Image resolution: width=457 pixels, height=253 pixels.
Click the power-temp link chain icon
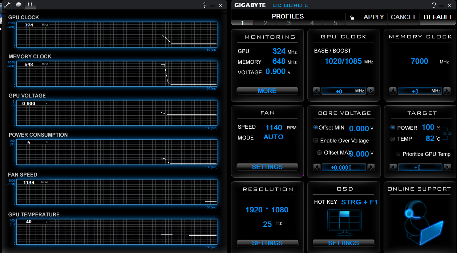pos(447,133)
